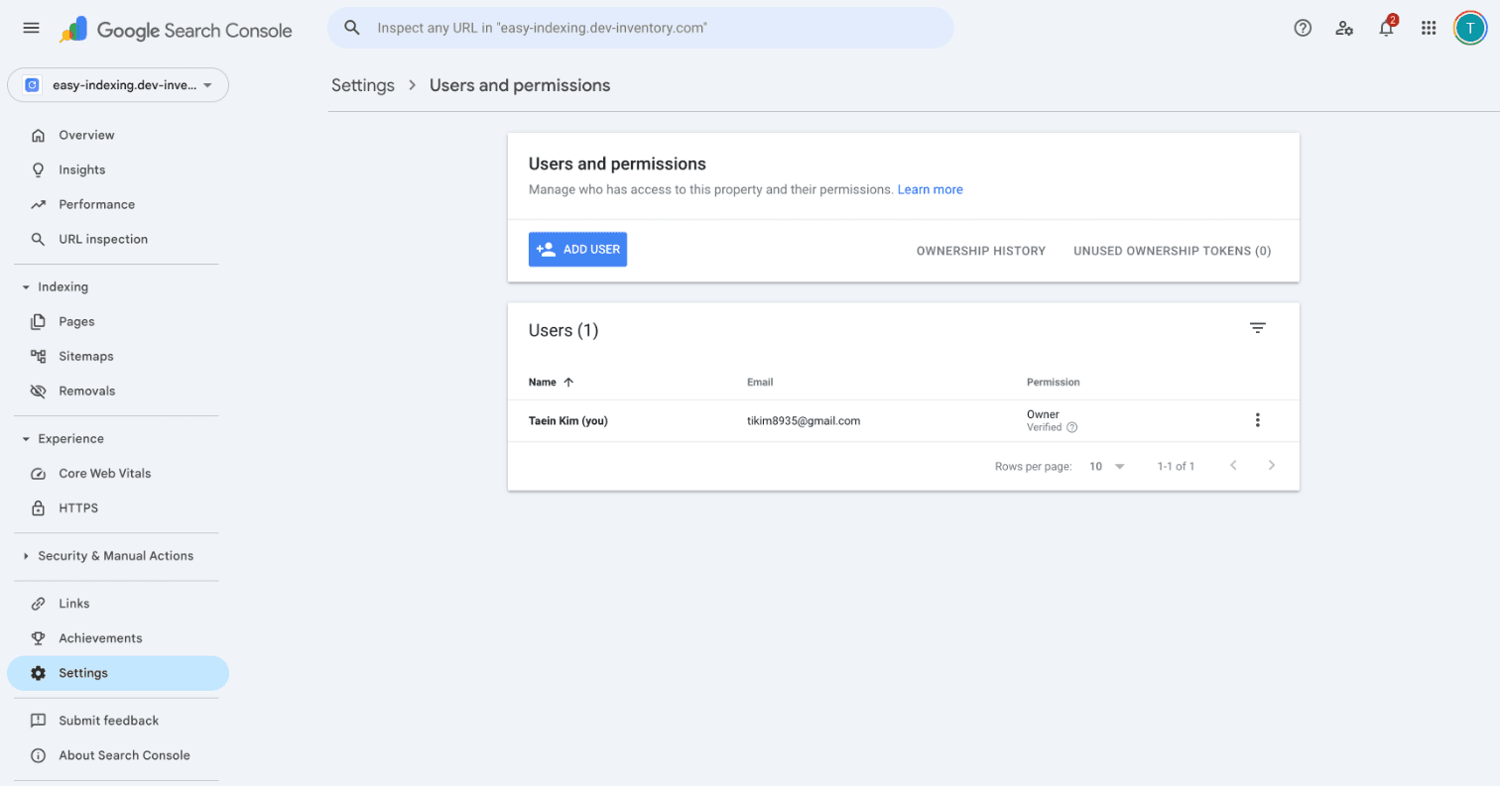Image resolution: width=1500 pixels, height=786 pixels.
Task: Collapse the Indexing section
Action: pyautogui.click(x=26, y=287)
